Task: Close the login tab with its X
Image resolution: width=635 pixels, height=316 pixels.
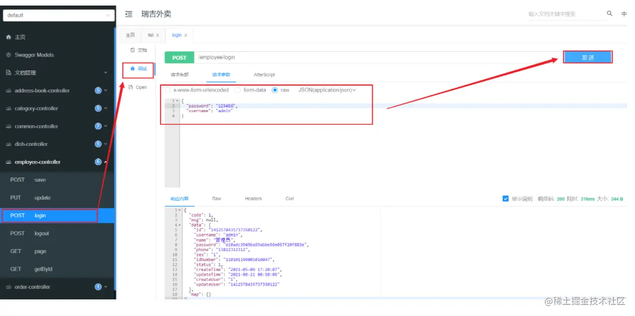Action: point(186,35)
